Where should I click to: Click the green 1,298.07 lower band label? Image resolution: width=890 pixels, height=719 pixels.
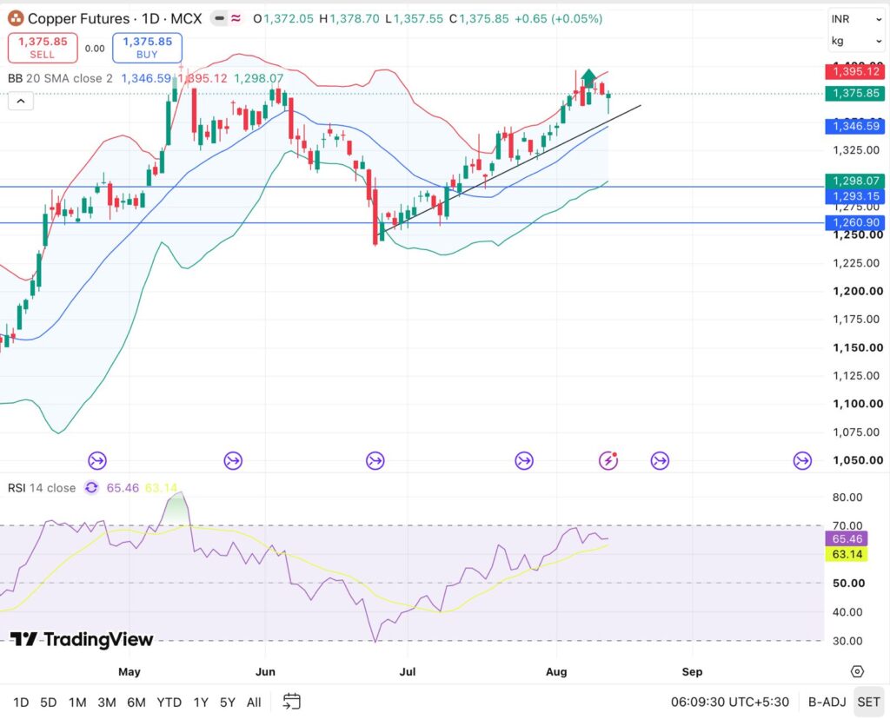(855, 181)
